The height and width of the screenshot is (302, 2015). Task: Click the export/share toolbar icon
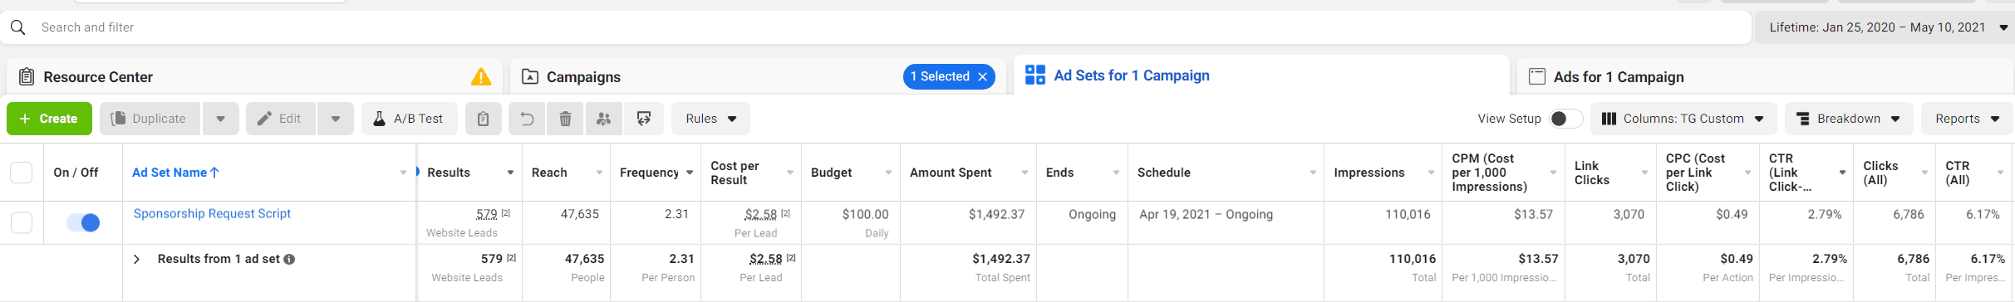(x=644, y=119)
